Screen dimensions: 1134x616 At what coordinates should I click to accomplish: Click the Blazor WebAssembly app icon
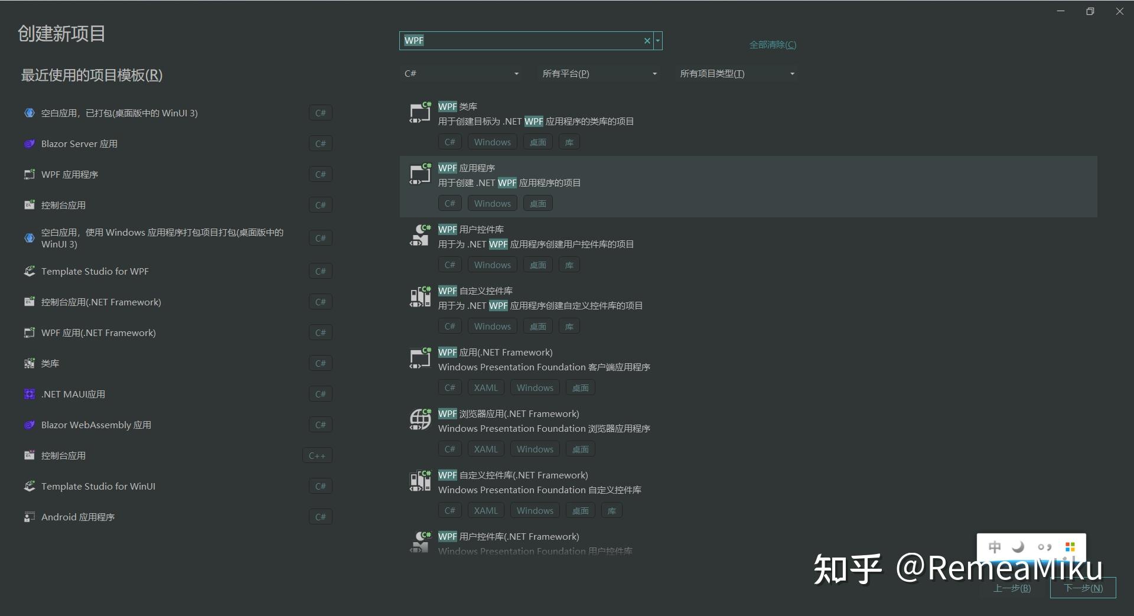(30, 425)
